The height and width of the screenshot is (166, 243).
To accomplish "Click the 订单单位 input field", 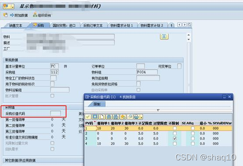I will [x=140, y=66].
